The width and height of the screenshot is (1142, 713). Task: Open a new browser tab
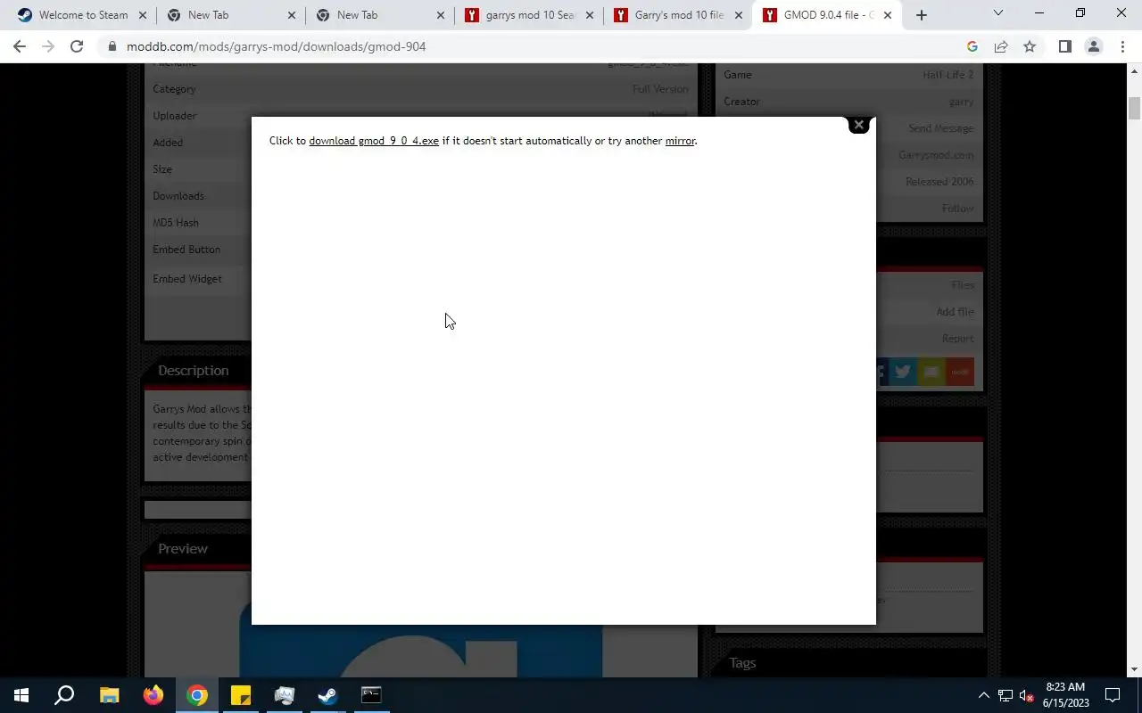(x=922, y=15)
